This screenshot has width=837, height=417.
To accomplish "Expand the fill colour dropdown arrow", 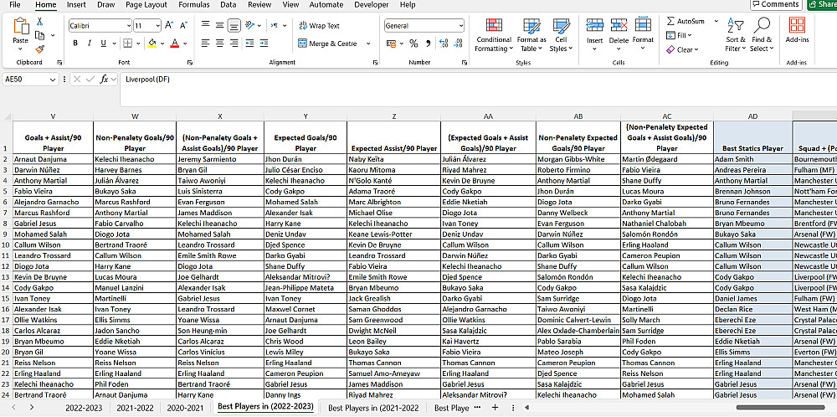I will pyautogui.click(x=162, y=44).
